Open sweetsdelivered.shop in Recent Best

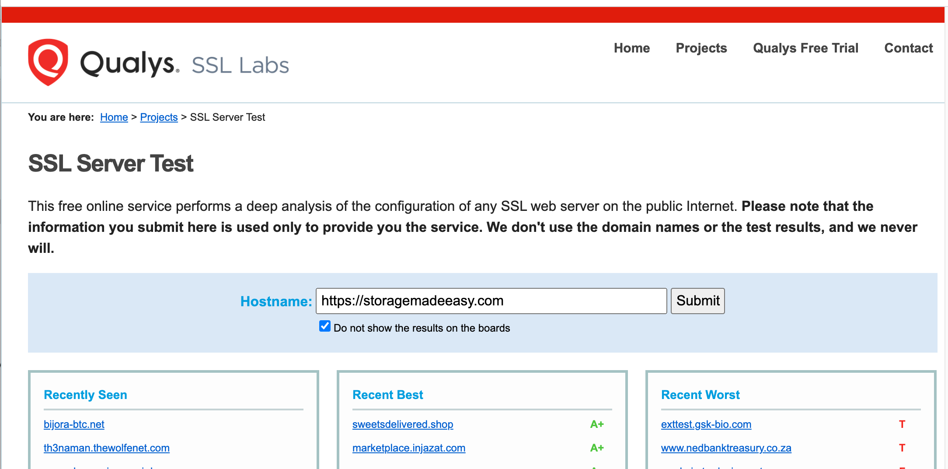tap(402, 424)
